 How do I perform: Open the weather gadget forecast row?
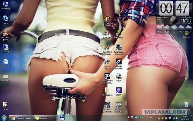pos(174,29)
